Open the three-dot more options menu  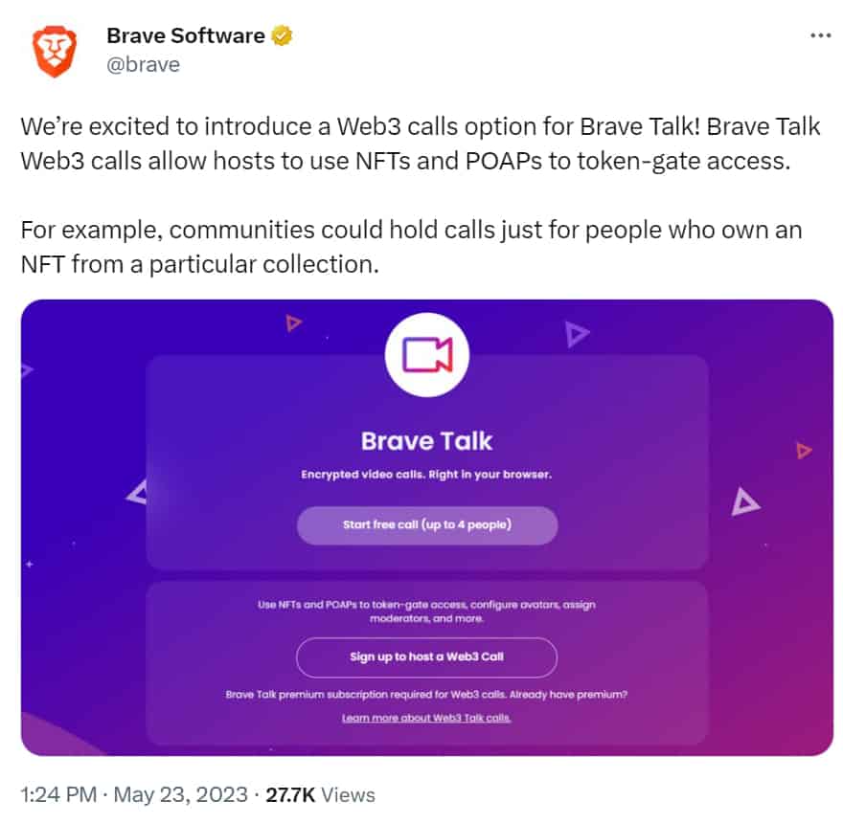[820, 36]
